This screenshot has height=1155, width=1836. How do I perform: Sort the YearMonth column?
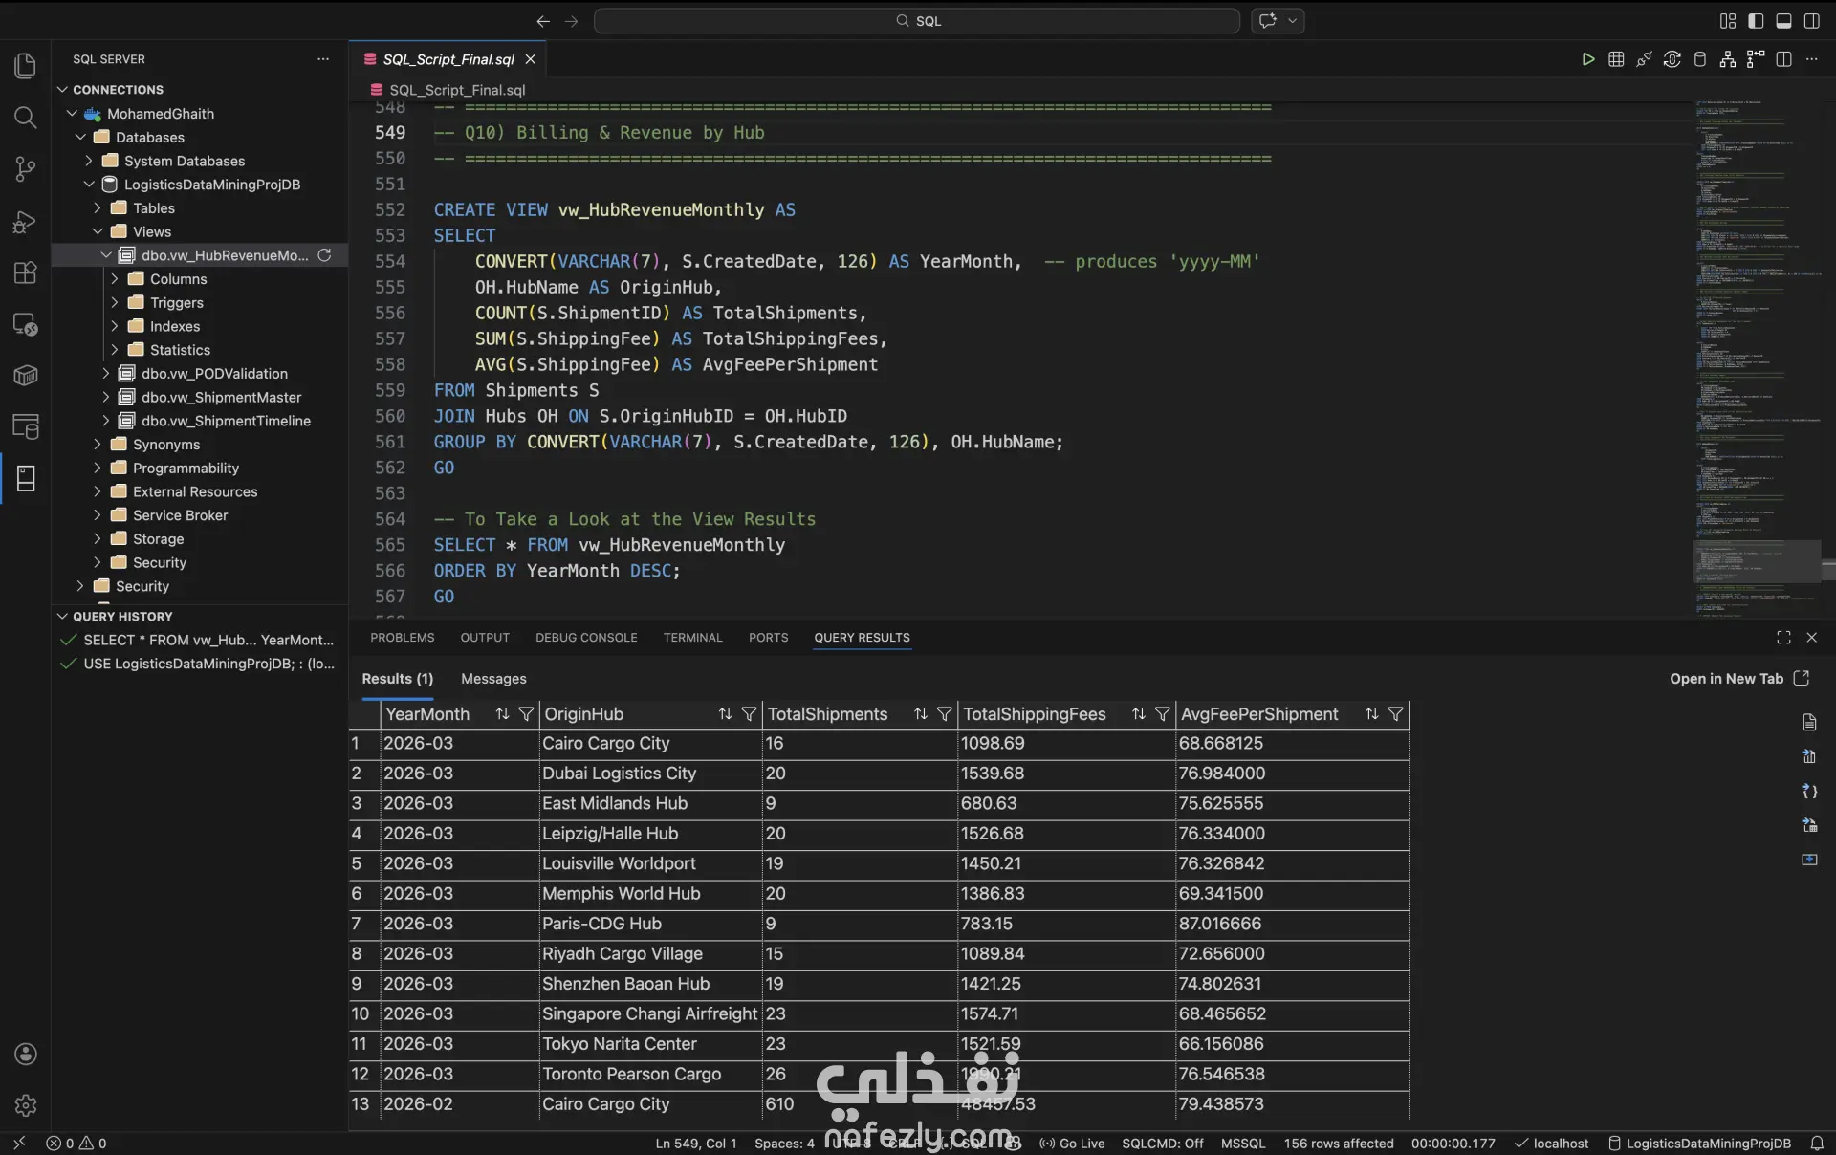tap(502, 714)
